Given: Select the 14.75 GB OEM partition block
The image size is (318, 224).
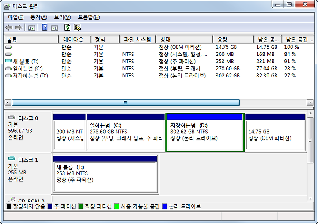Looking at the screenshot, I should click(275, 132).
